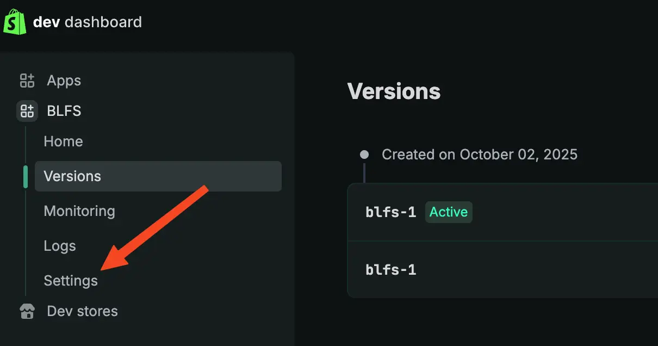Open the Settings section
Screen dimensions: 658x346
(x=71, y=280)
